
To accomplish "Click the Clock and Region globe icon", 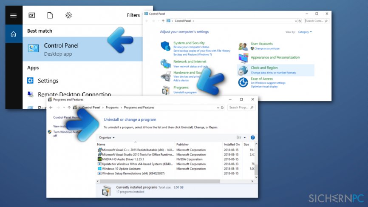I will coord(243,70).
